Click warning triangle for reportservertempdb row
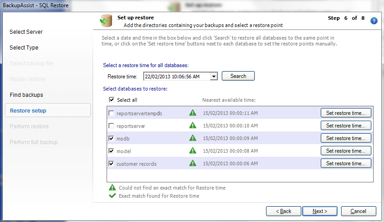This screenshot has height=222, width=384. tap(193, 113)
